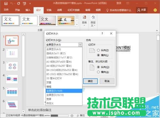Switch to 视图 View tab
This screenshot has width=160, height=118.
98,10
